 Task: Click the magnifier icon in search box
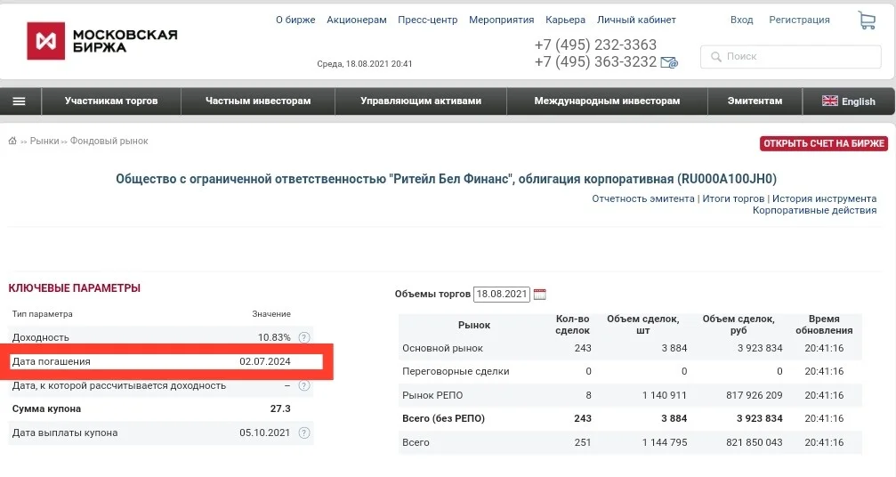[x=715, y=57]
